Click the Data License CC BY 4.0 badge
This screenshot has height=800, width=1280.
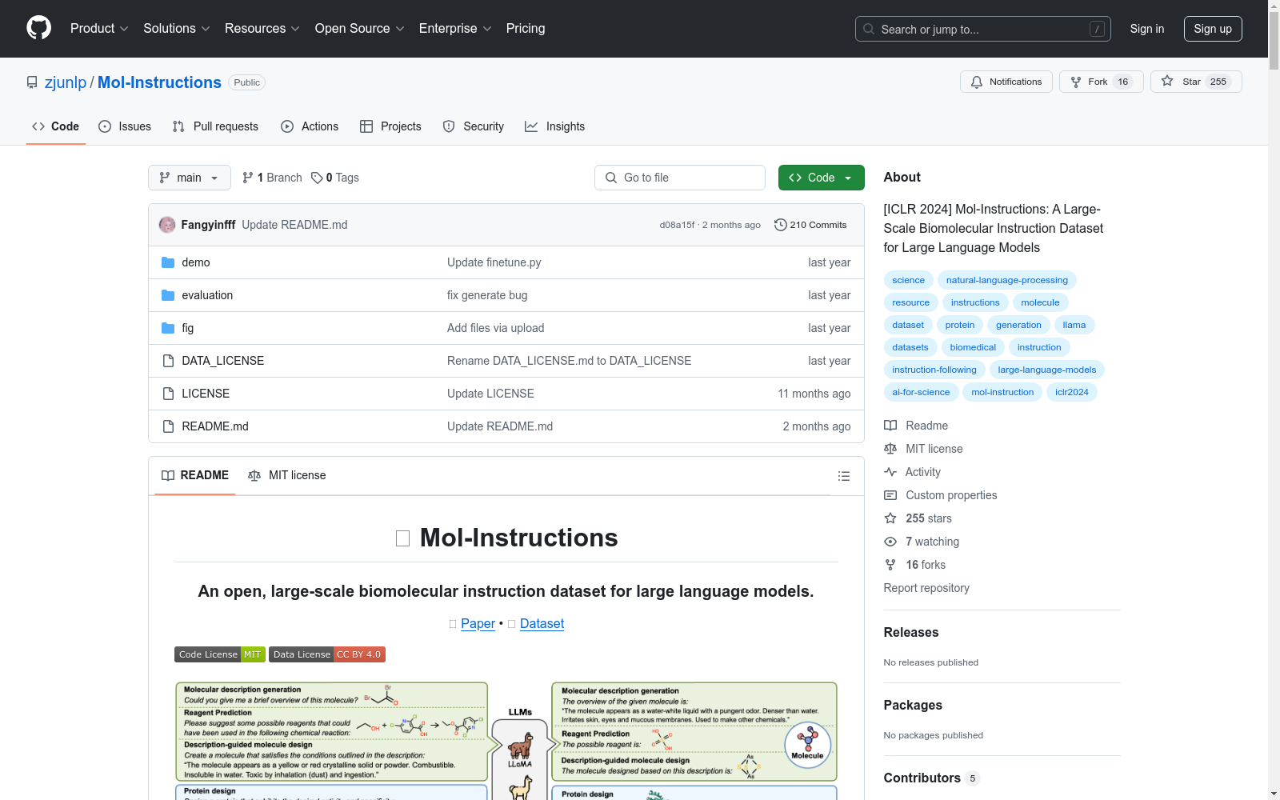[x=327, y=654]
